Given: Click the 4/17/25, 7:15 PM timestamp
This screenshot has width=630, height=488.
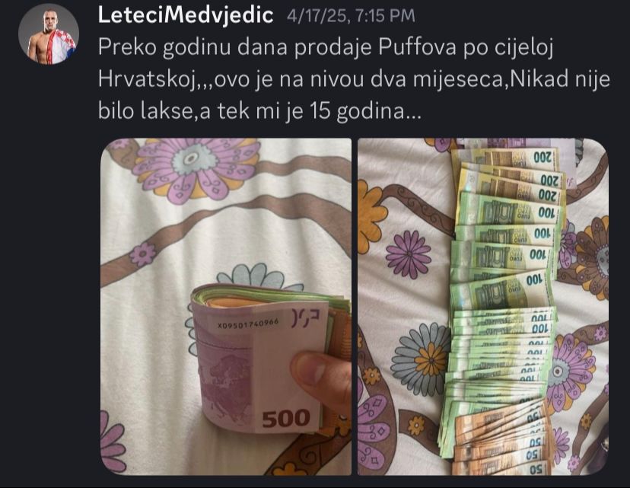Looking at the screenshot, I should point(350,16).
